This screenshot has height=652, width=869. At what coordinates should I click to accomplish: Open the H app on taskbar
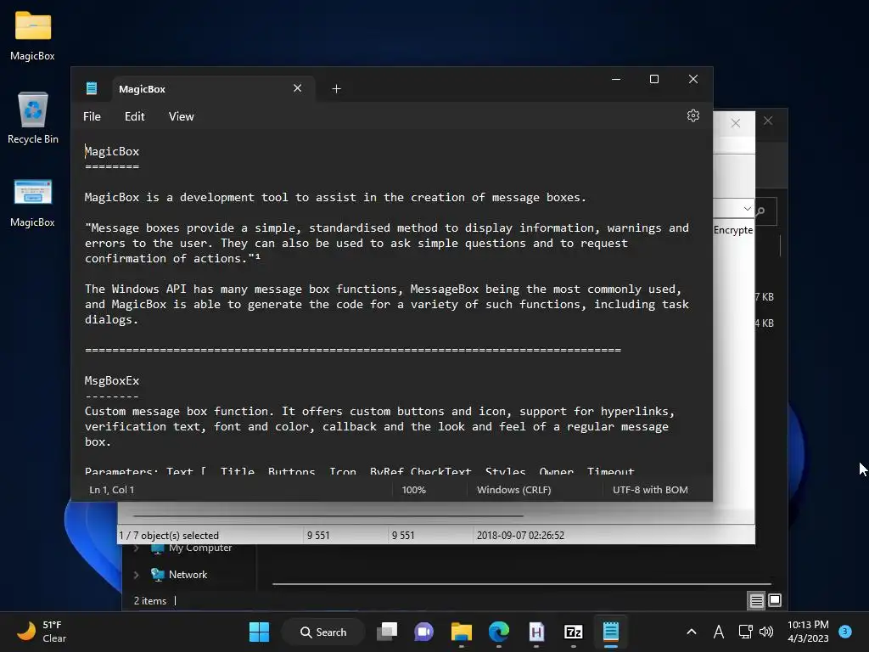(x=536, y=632)
